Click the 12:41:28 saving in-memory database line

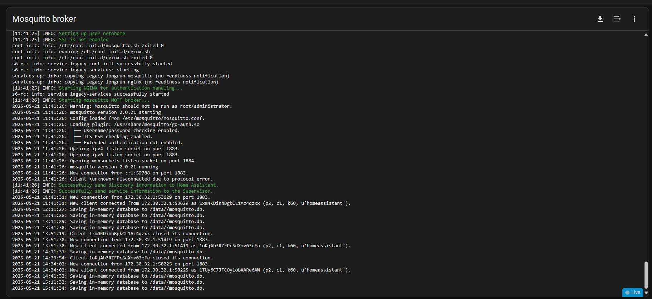(108, 216)
